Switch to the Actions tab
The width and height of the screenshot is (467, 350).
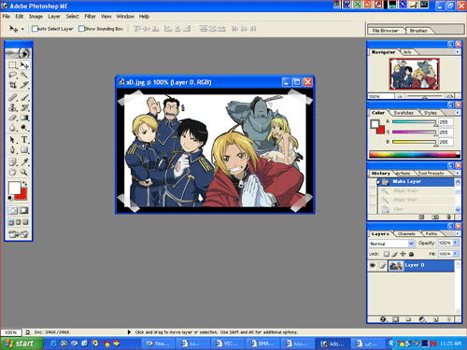403,173
